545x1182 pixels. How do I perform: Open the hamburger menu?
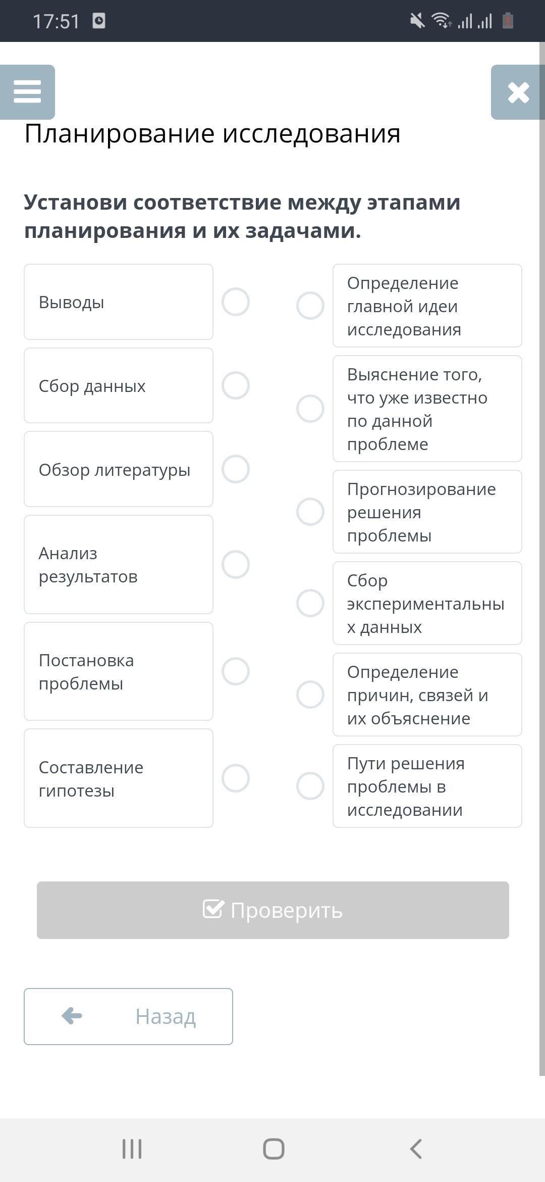pos(27,92)
